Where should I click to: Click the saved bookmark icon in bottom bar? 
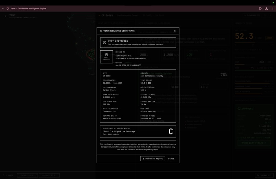coord(3,175)
